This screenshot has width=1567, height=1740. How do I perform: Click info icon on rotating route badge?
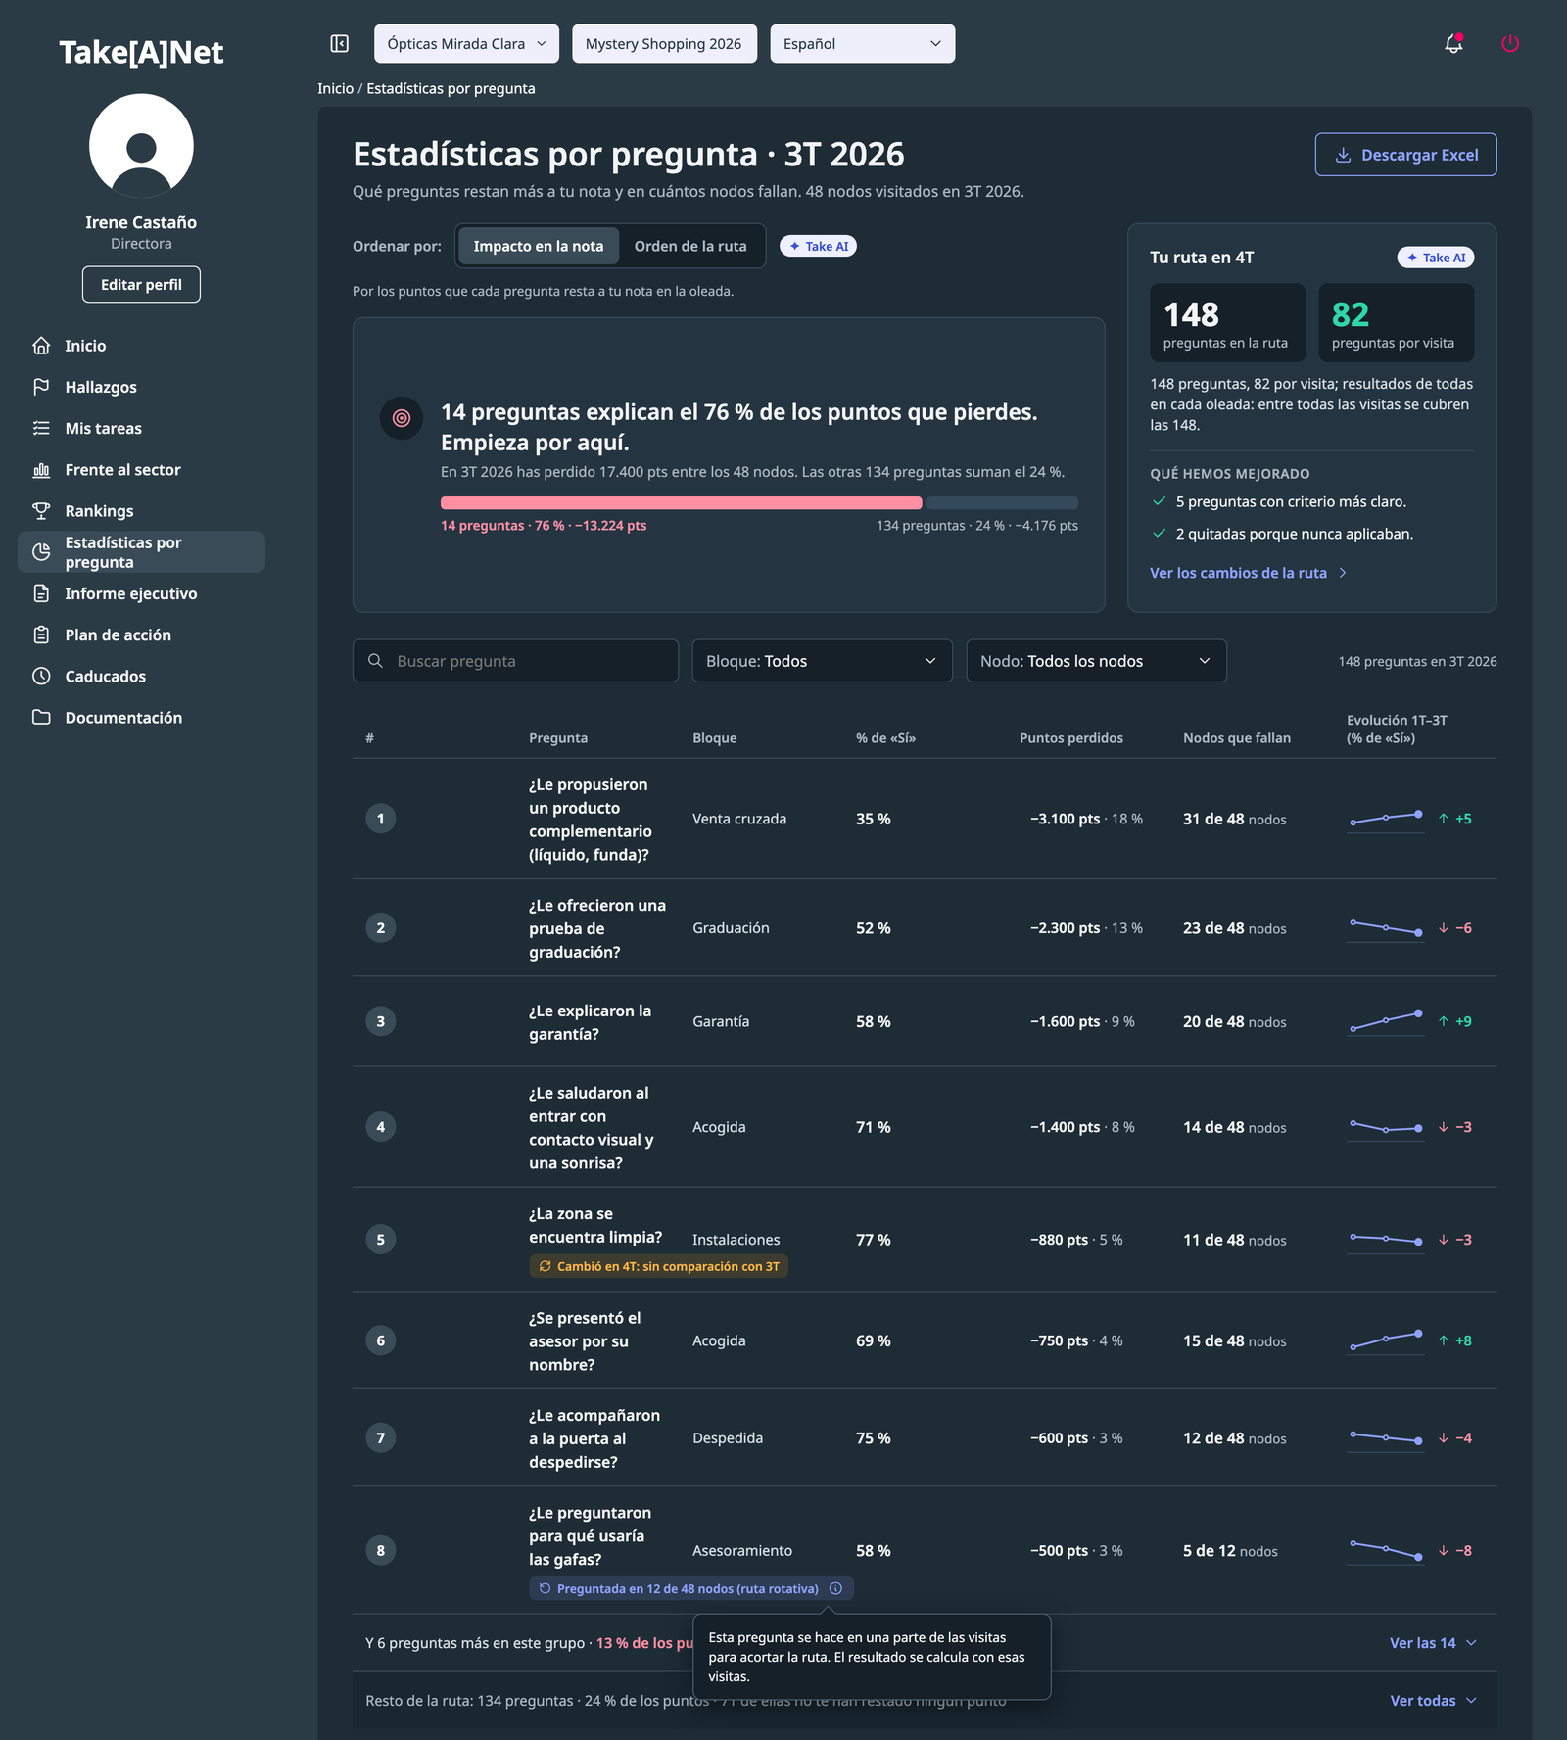coord(835,1588)
